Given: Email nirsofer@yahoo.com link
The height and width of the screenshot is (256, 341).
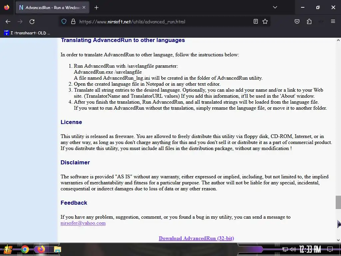Looking at the screenshot, I should (83, 223).
